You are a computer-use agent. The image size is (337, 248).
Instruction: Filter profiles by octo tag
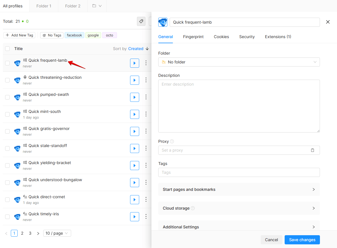click(x=109, y=35)
